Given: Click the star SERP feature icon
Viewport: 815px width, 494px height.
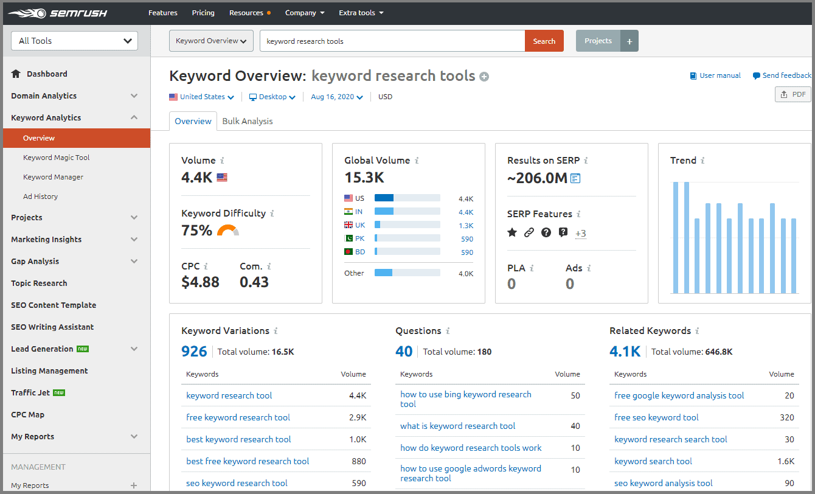Looking at the screenshot, I should pos(512,232).
